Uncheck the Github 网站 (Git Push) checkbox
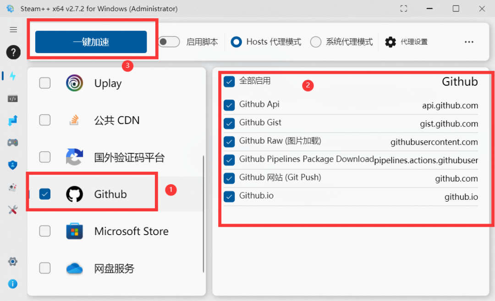Screen dimensions: 495x301 point(229,178)
